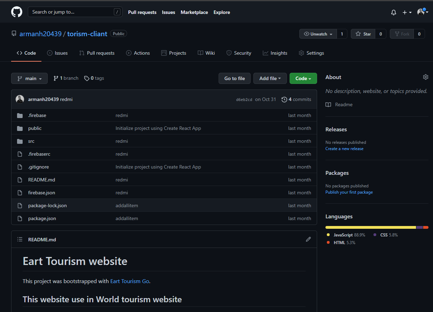Click the tags icon showing 0 tags
Image resolution: width=433 pixels, height=312 pixels.
(87, 78)
